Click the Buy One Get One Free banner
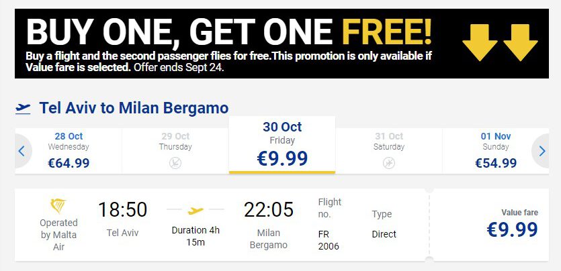561x271 pixels. pyautogui.click(x=282, y=44)
